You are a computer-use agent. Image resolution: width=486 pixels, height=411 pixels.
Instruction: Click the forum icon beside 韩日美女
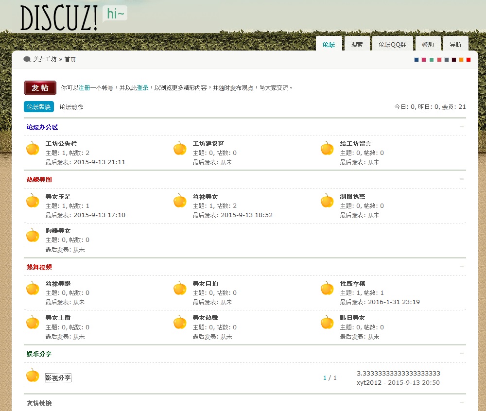click(x=327, y=322)
